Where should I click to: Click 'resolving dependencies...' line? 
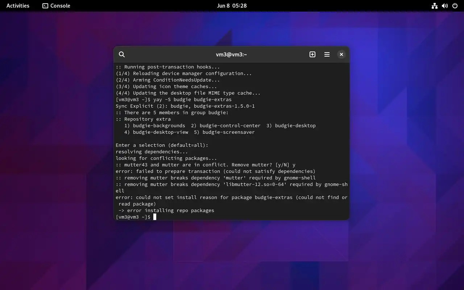[x=152, y=152]
